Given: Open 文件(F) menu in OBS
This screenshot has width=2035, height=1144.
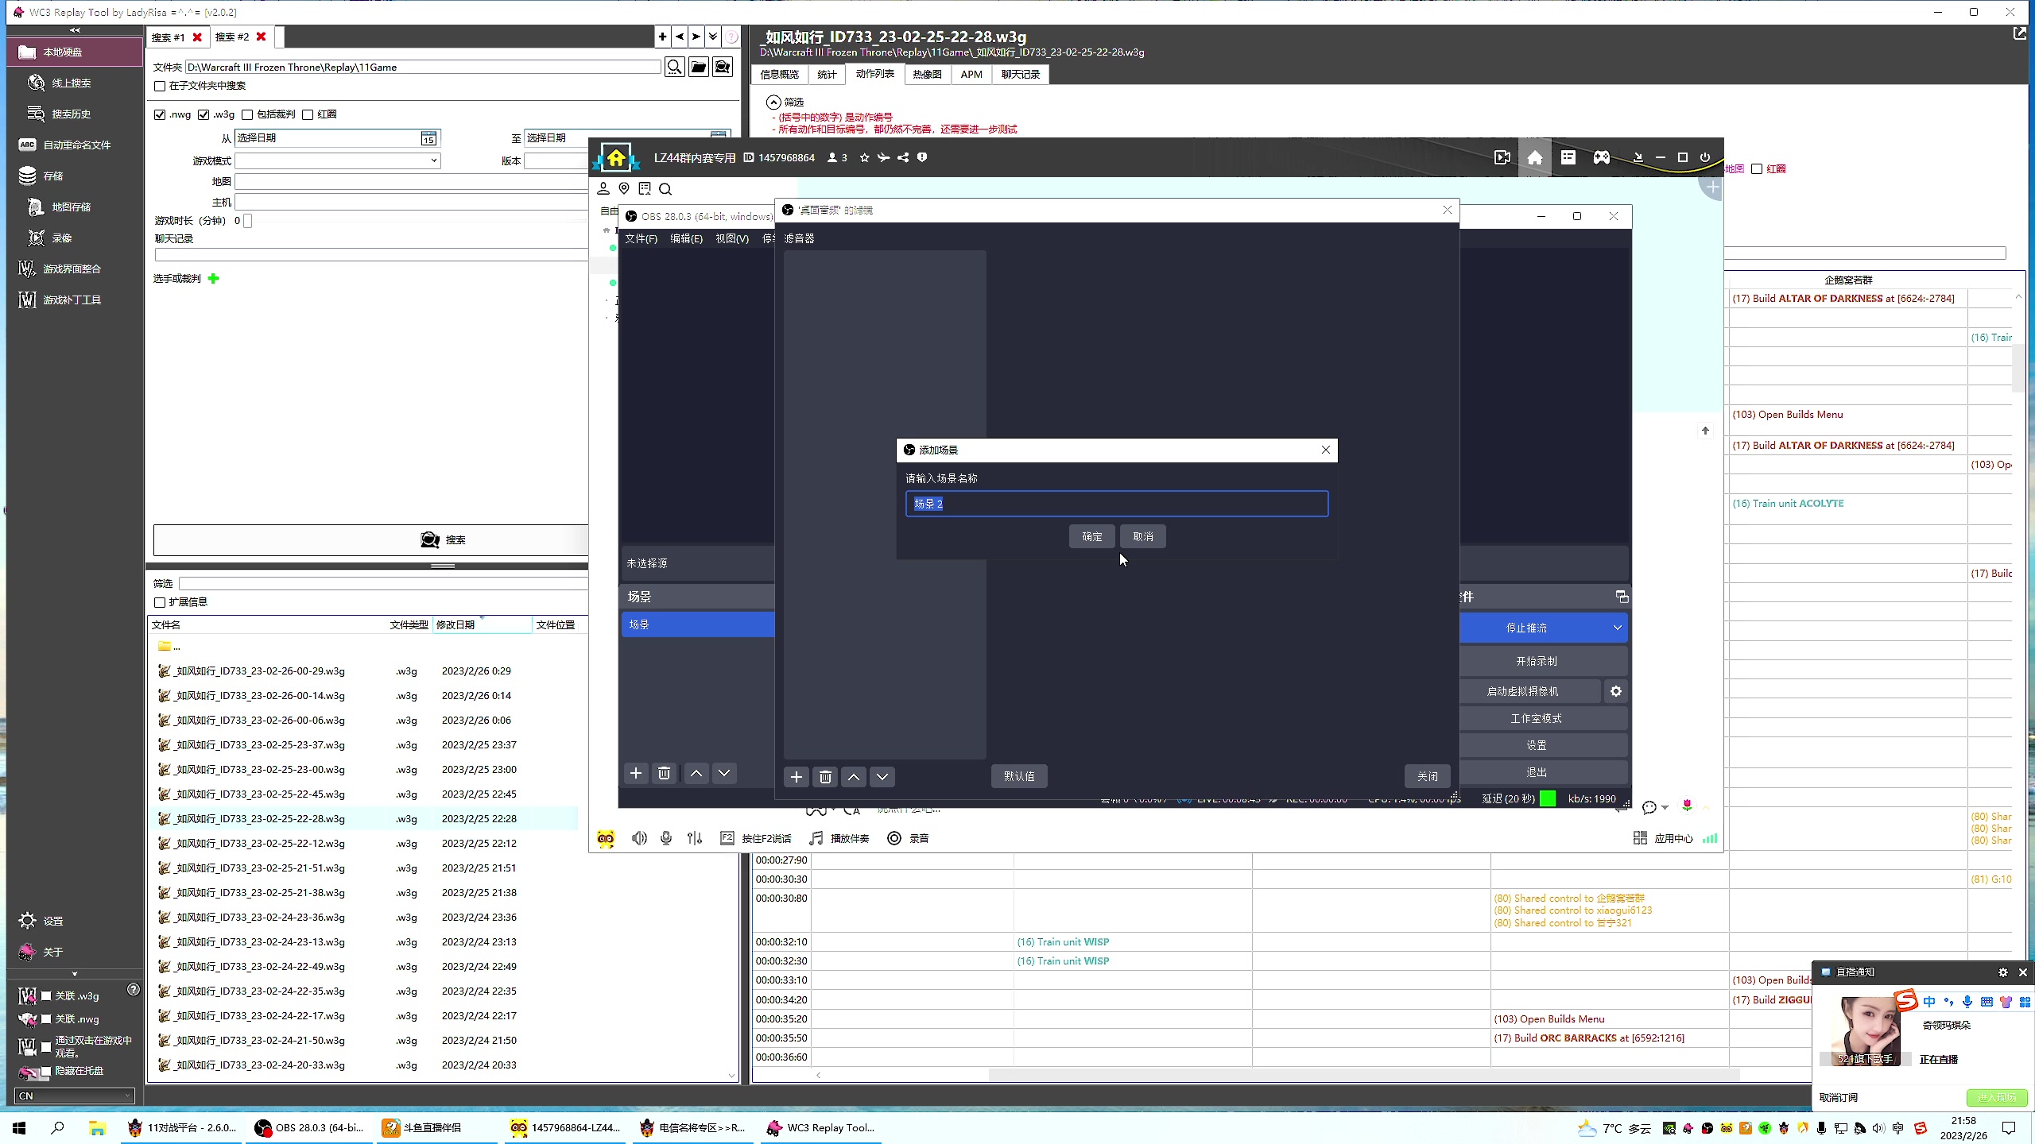Looking at the screenshot, I should [641, 238].
